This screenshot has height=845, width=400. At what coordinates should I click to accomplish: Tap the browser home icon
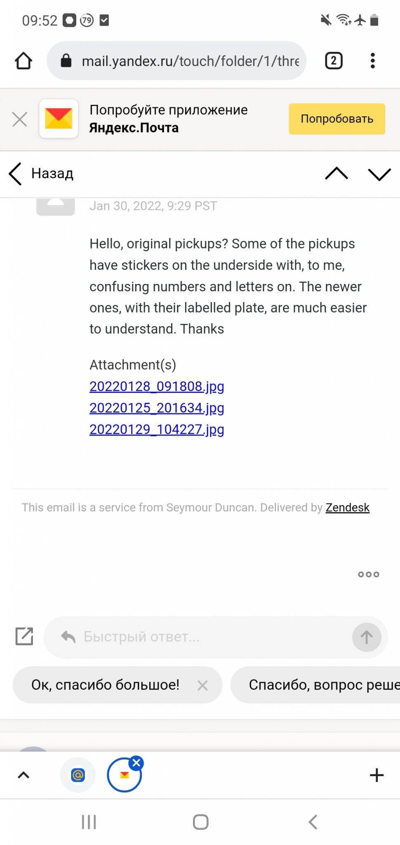[24, 61]
